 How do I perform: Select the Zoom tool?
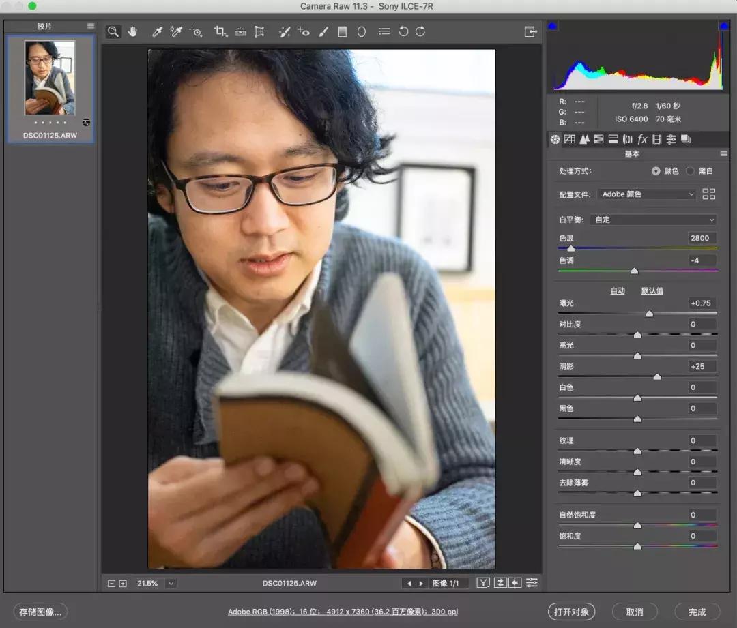click(113, 31)
